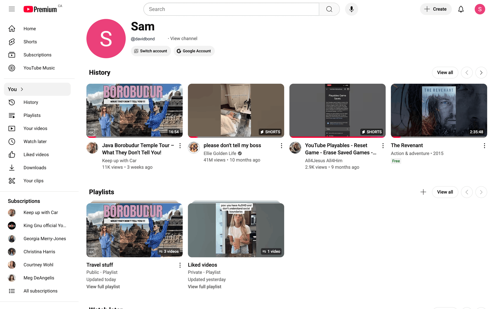Click the Create button
This screenshot has height=309, width=495.
click(x=436, y=9)
